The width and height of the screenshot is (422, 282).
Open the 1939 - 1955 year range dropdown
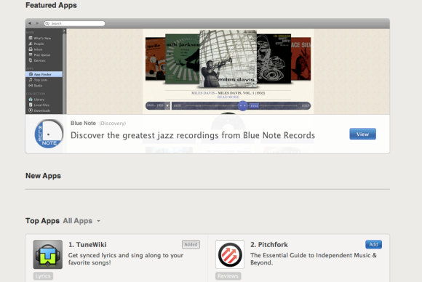[158, 105]
